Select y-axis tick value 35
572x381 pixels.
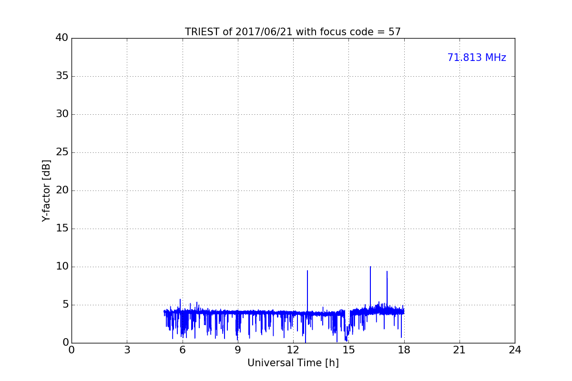62,76
